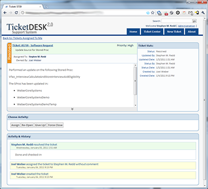Screen dimensions: 208x189
Task: Open the About tab
Action: tap(192, 32)
